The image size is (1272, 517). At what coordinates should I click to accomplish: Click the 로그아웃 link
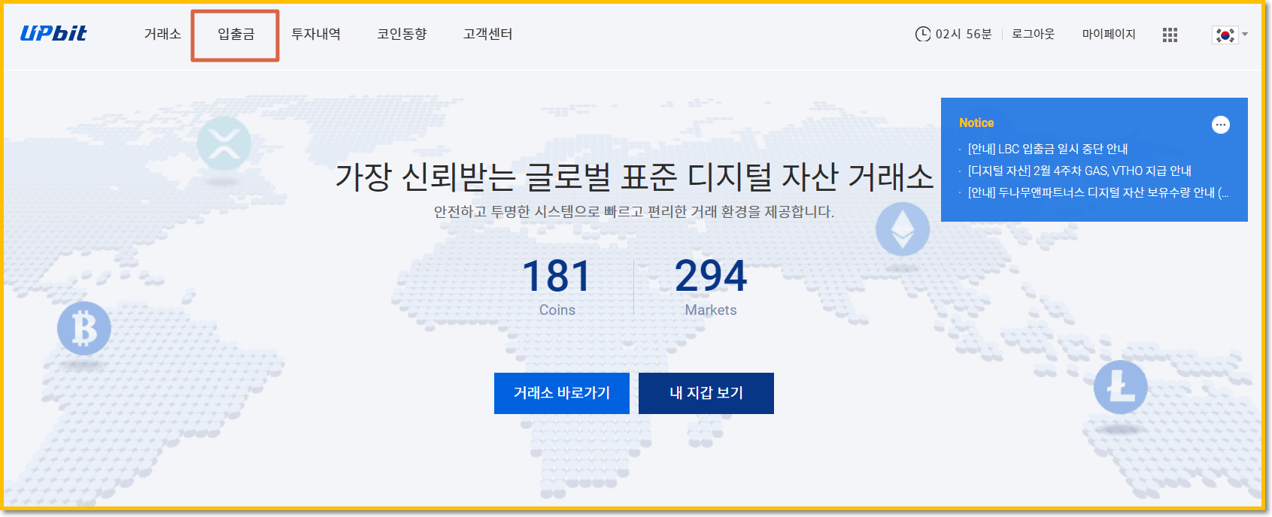[1034, 35]
